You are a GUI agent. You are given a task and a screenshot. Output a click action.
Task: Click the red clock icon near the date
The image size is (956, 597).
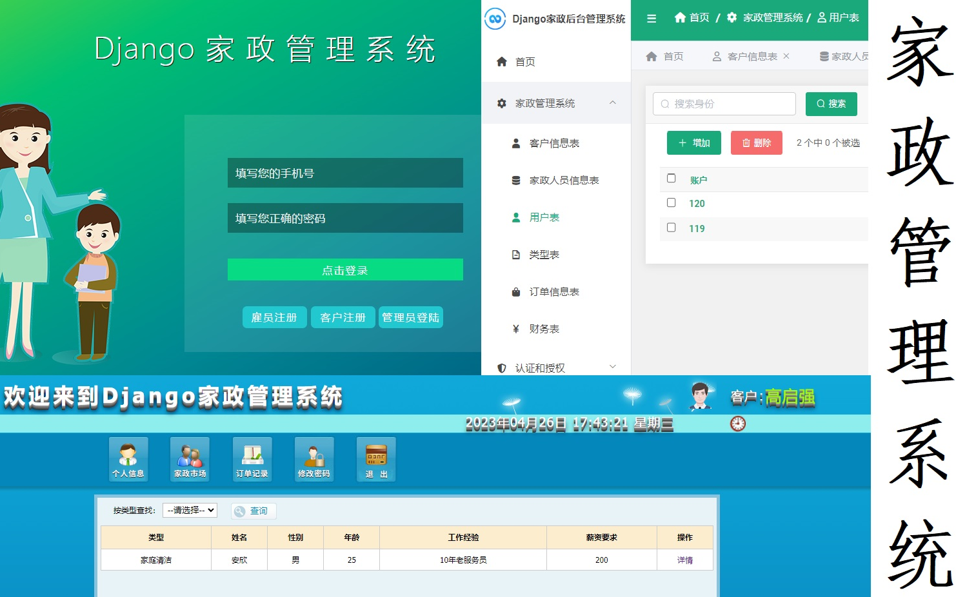(x=738, y=424)
